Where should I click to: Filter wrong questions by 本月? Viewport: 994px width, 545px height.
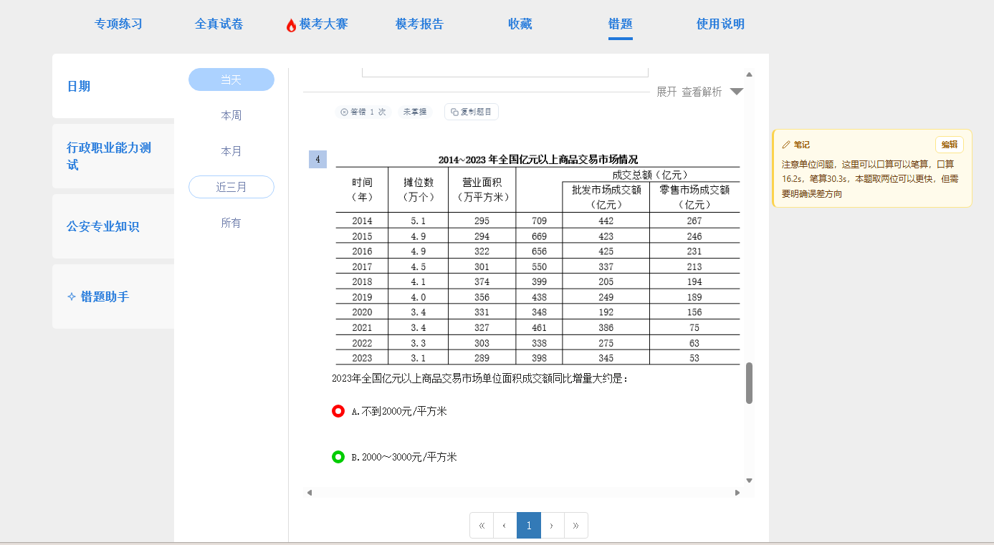pos(231,151)
